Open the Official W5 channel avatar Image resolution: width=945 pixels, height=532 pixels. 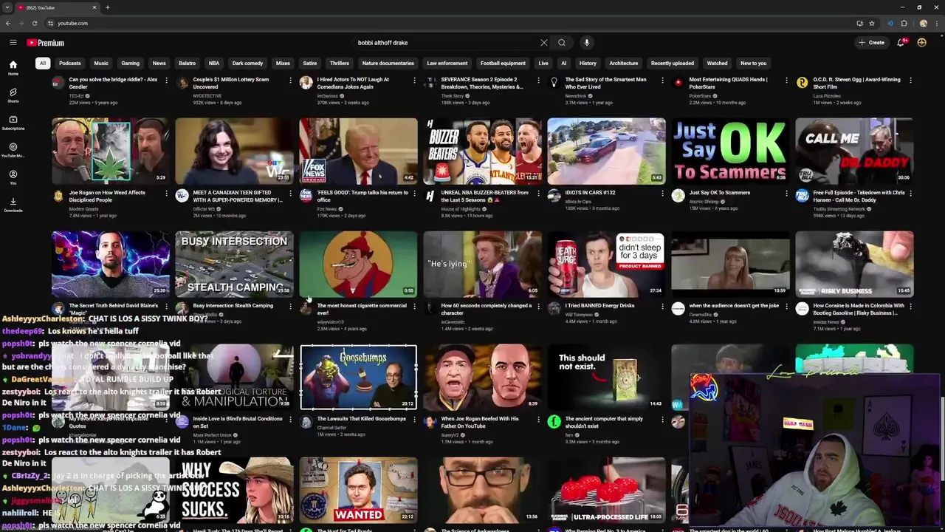(182, 196)
